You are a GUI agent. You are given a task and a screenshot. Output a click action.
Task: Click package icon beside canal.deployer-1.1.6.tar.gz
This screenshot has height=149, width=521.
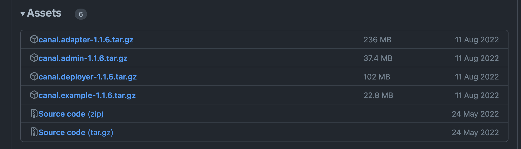[34, 76]
